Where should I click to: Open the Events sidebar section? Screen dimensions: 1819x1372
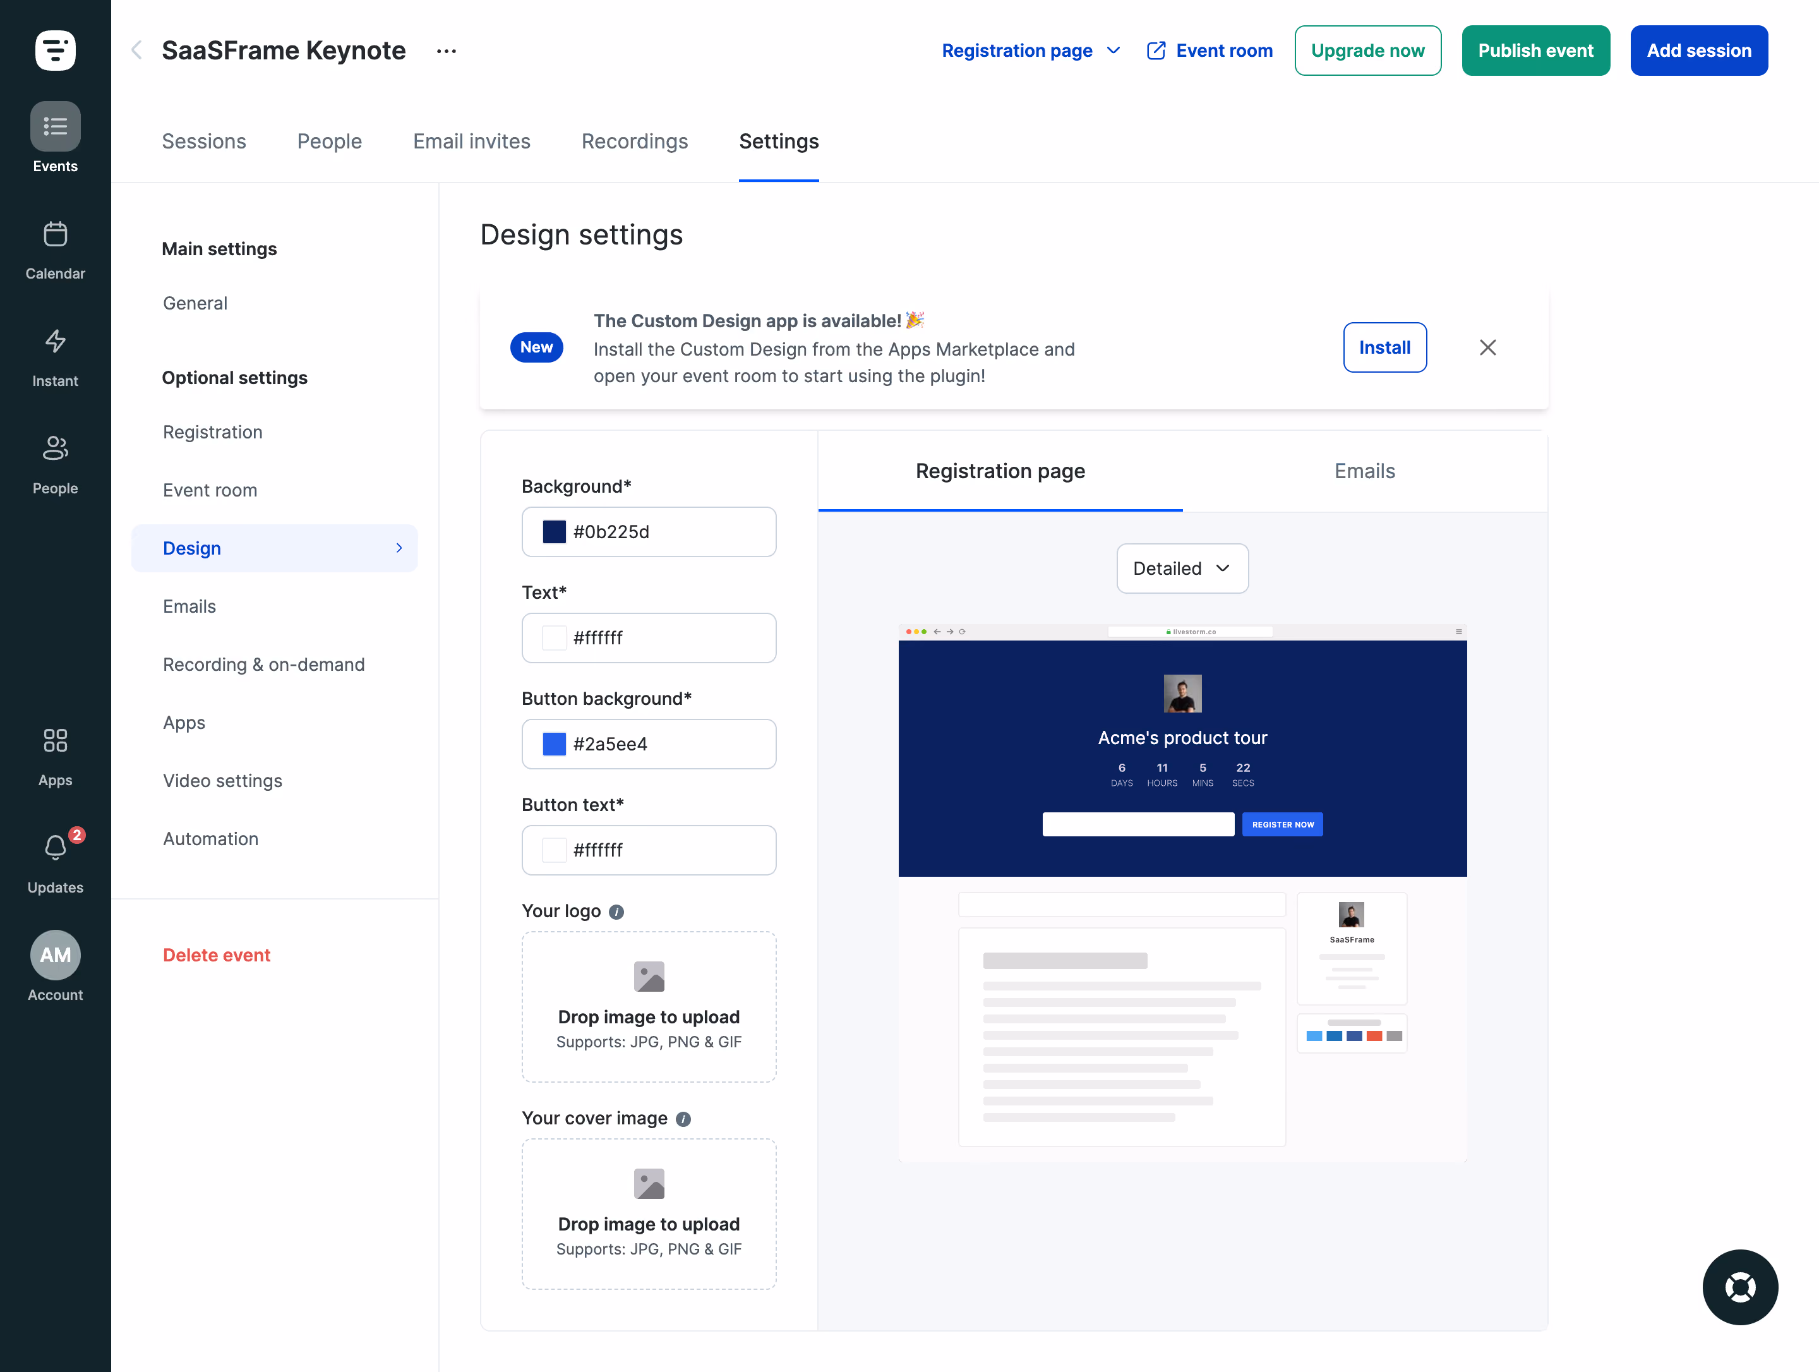[55, 137]
